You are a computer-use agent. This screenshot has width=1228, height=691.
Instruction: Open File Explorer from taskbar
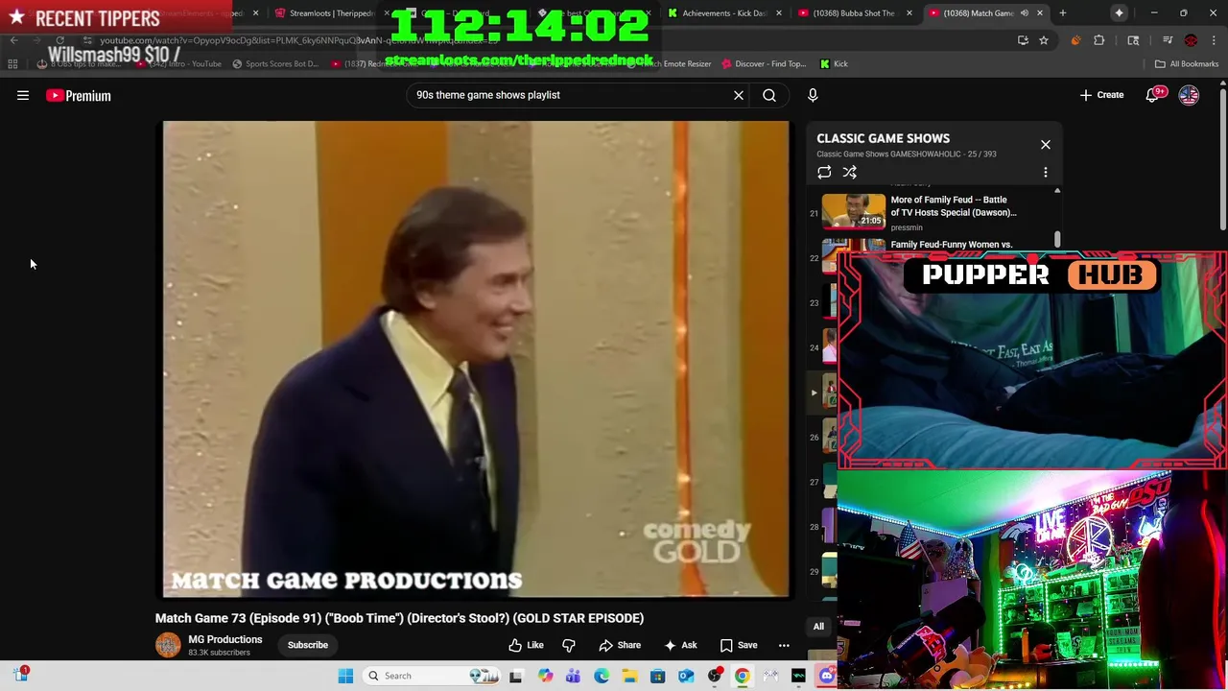tap(629, 676)
